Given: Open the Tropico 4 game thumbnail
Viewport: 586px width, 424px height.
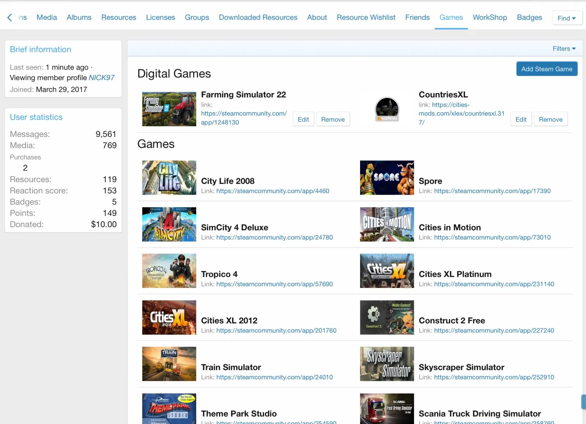Looking at the screenshot, I should tap(169, 271).
